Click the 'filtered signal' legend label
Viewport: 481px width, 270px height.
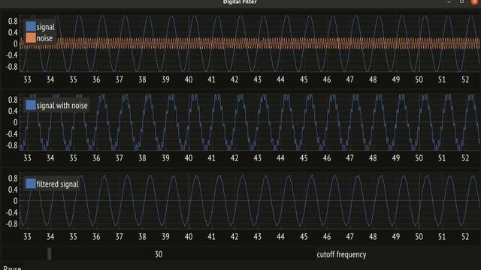57,184
